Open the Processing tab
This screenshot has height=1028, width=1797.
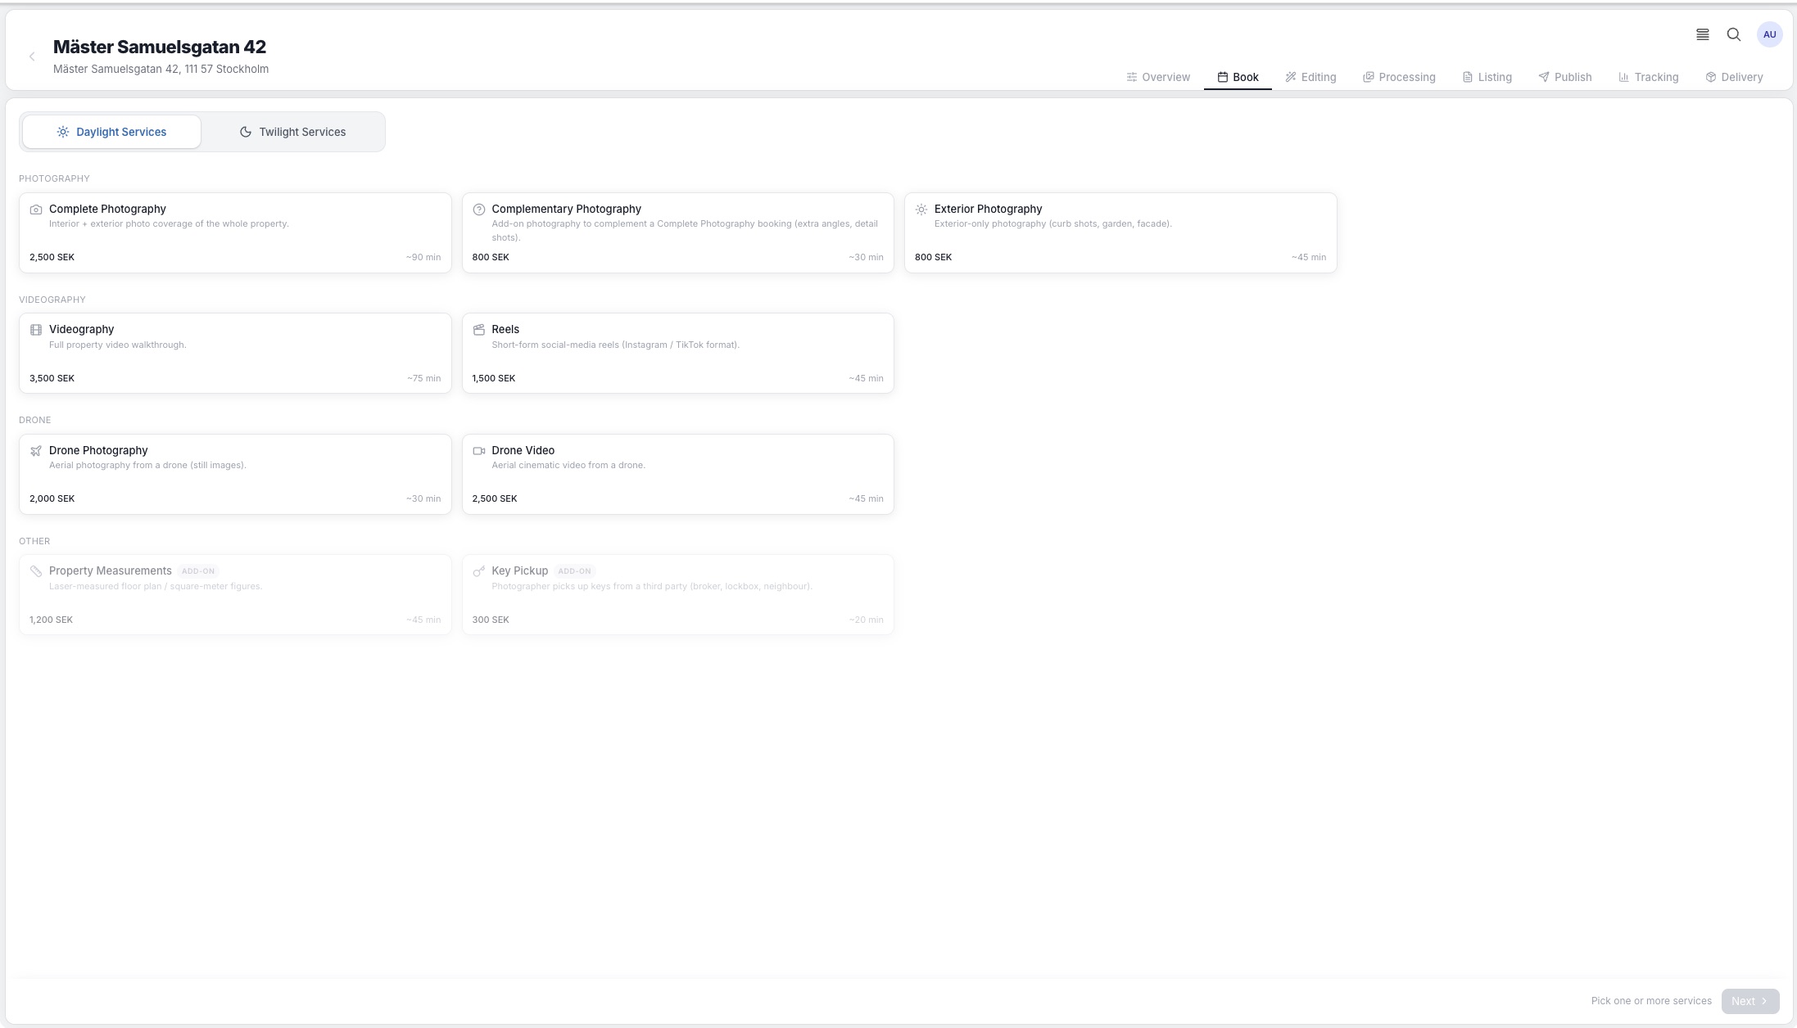[x=1399, y=77]
